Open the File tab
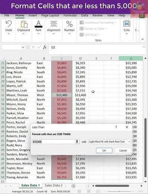Screen dimensions: 148x194 coord(7,15)
